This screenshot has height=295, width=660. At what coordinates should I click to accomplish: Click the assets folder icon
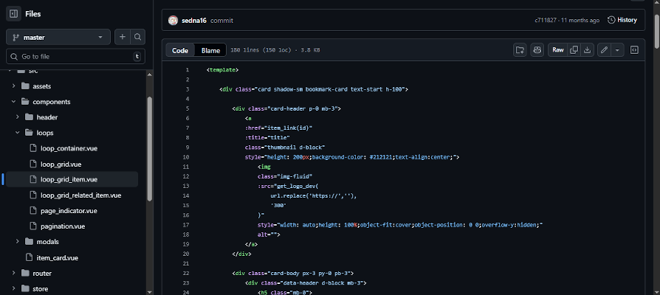(x=25, y=86)
